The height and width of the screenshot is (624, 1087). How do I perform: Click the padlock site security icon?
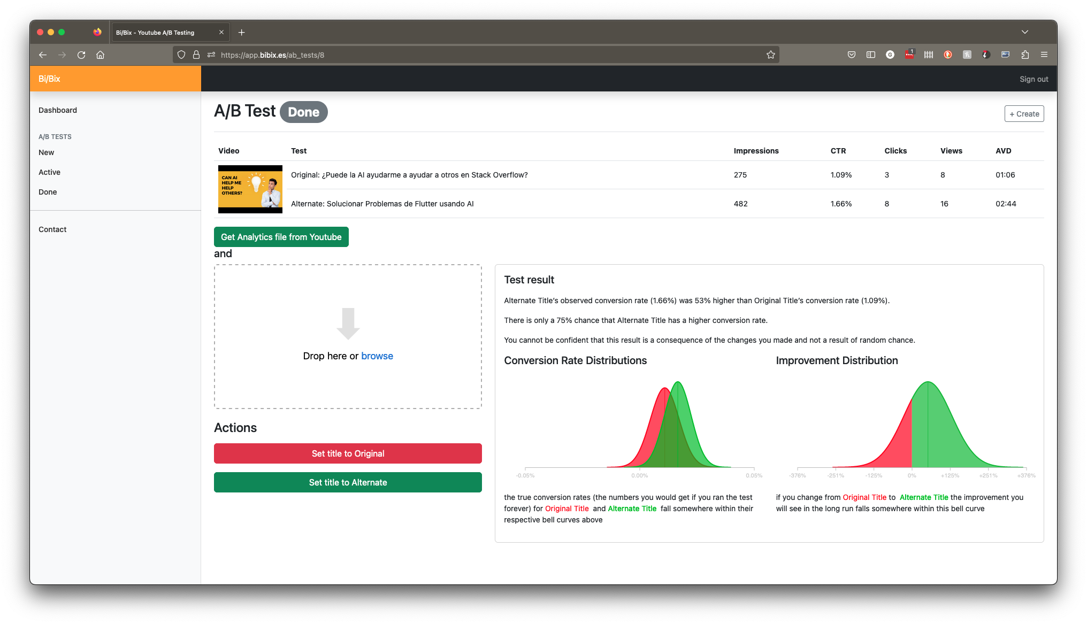click(x=196, y=55)
